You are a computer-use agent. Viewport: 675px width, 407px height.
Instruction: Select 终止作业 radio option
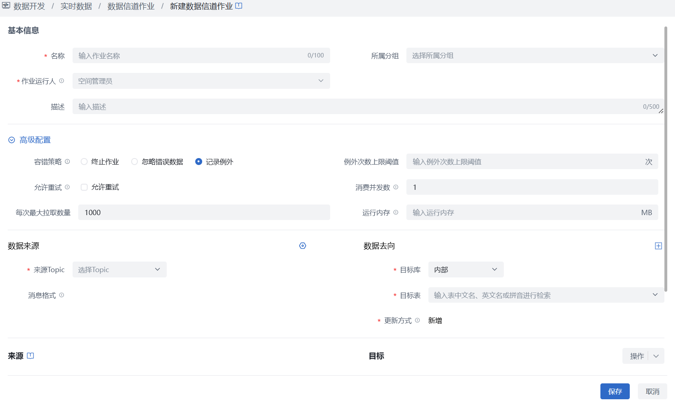(x=84, y=162)
